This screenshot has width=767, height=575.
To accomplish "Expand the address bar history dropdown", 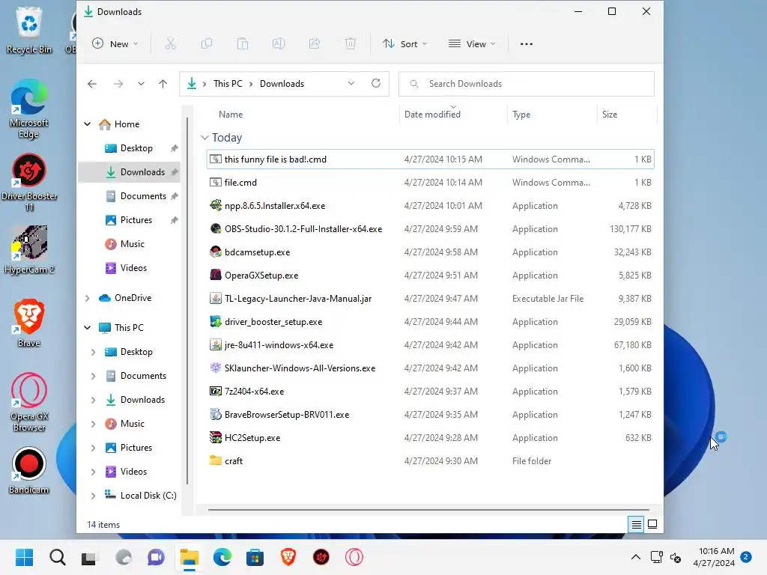I will click(351, 84).
